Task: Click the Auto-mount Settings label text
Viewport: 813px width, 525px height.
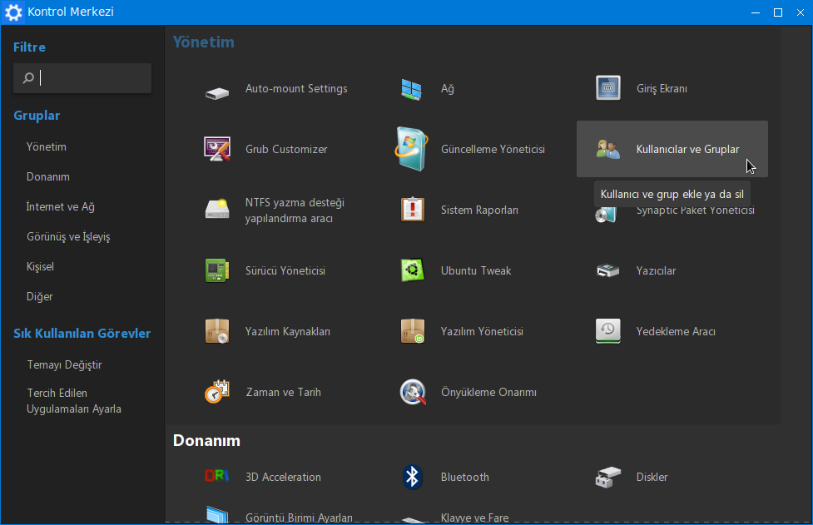Action: [296, 89]
